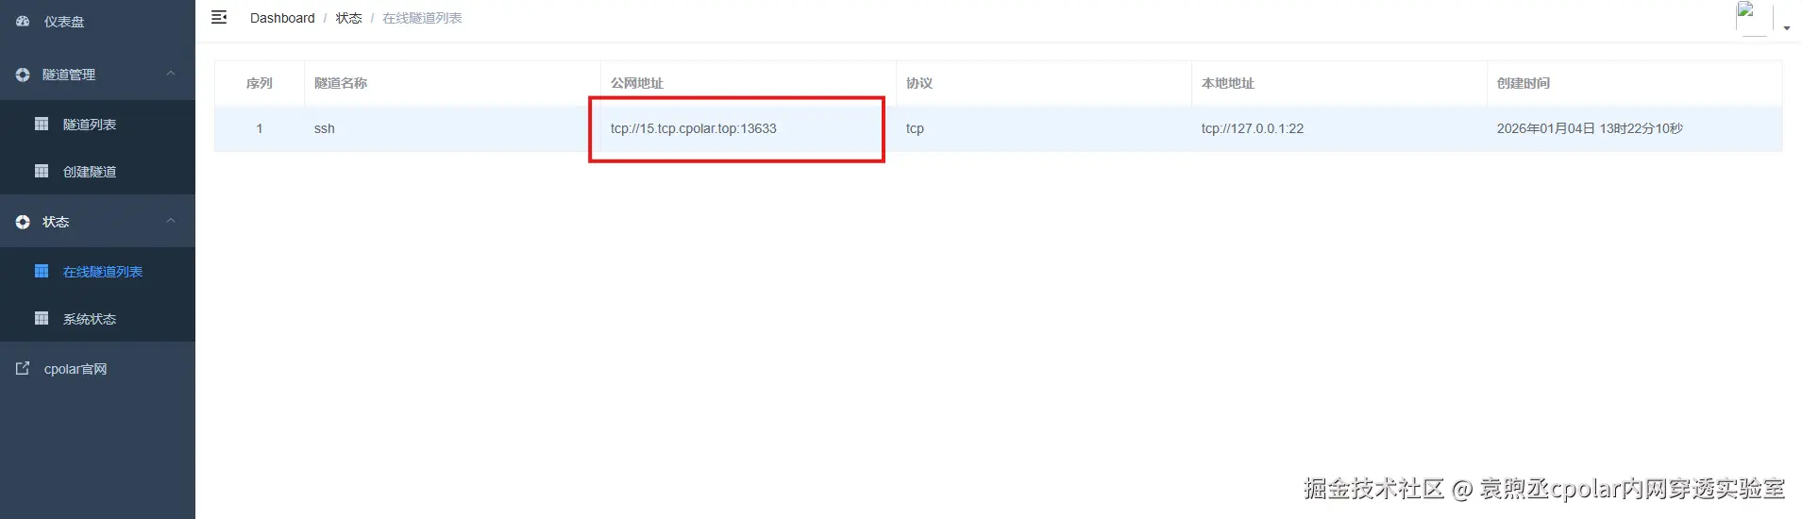Click the Dashboard breadcrumb link
1802x519 pixels.
coord(282,18)
